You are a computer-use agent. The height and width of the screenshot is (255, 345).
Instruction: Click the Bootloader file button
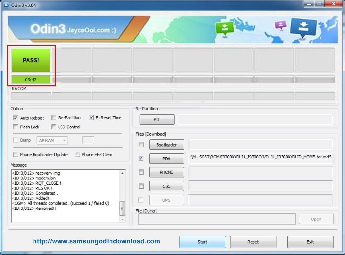point(167,145)
